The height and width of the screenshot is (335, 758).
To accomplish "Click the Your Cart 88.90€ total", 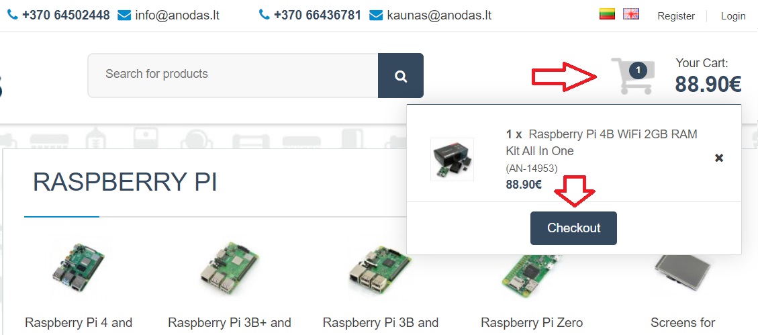I will tap(708, 77).
